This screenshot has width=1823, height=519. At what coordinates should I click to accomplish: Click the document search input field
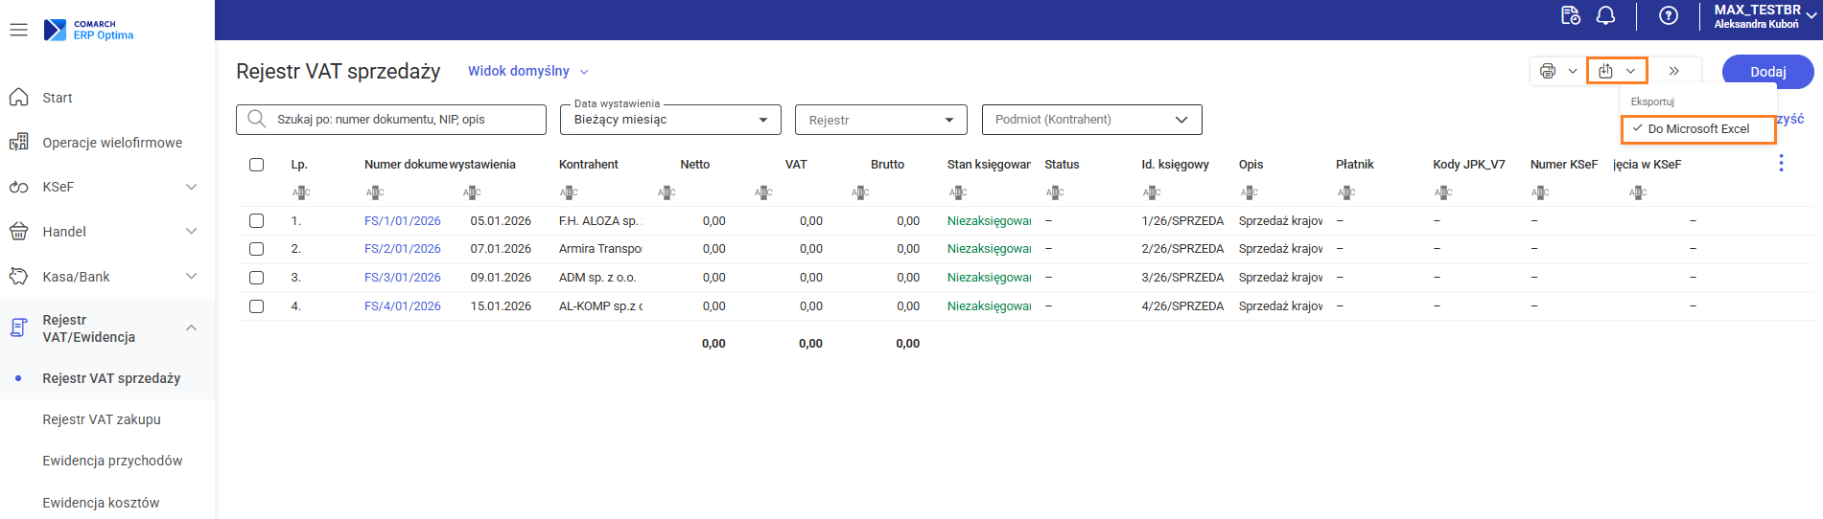click(x=403, y=120)
